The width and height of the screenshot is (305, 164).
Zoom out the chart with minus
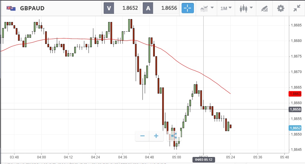(143, 136)
